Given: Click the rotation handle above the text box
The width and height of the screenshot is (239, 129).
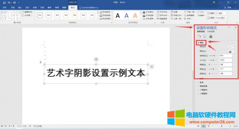Looking at the screenshot, I should (x=96, y=59).
